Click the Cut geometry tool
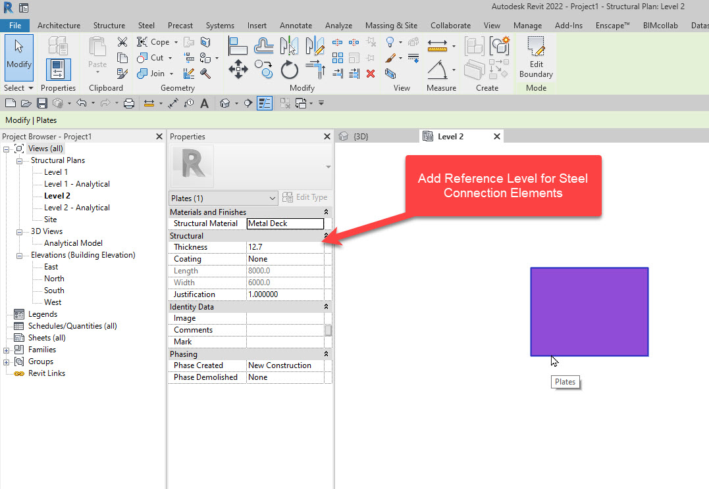Image resolution: width=709 pixels, height=489 pixels. (x=151, y=58)
